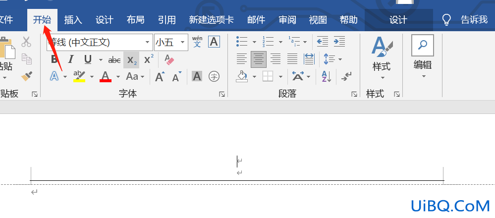Increase paragraph indent
Screen dimensions: 495x218
[x=339, y=41]
